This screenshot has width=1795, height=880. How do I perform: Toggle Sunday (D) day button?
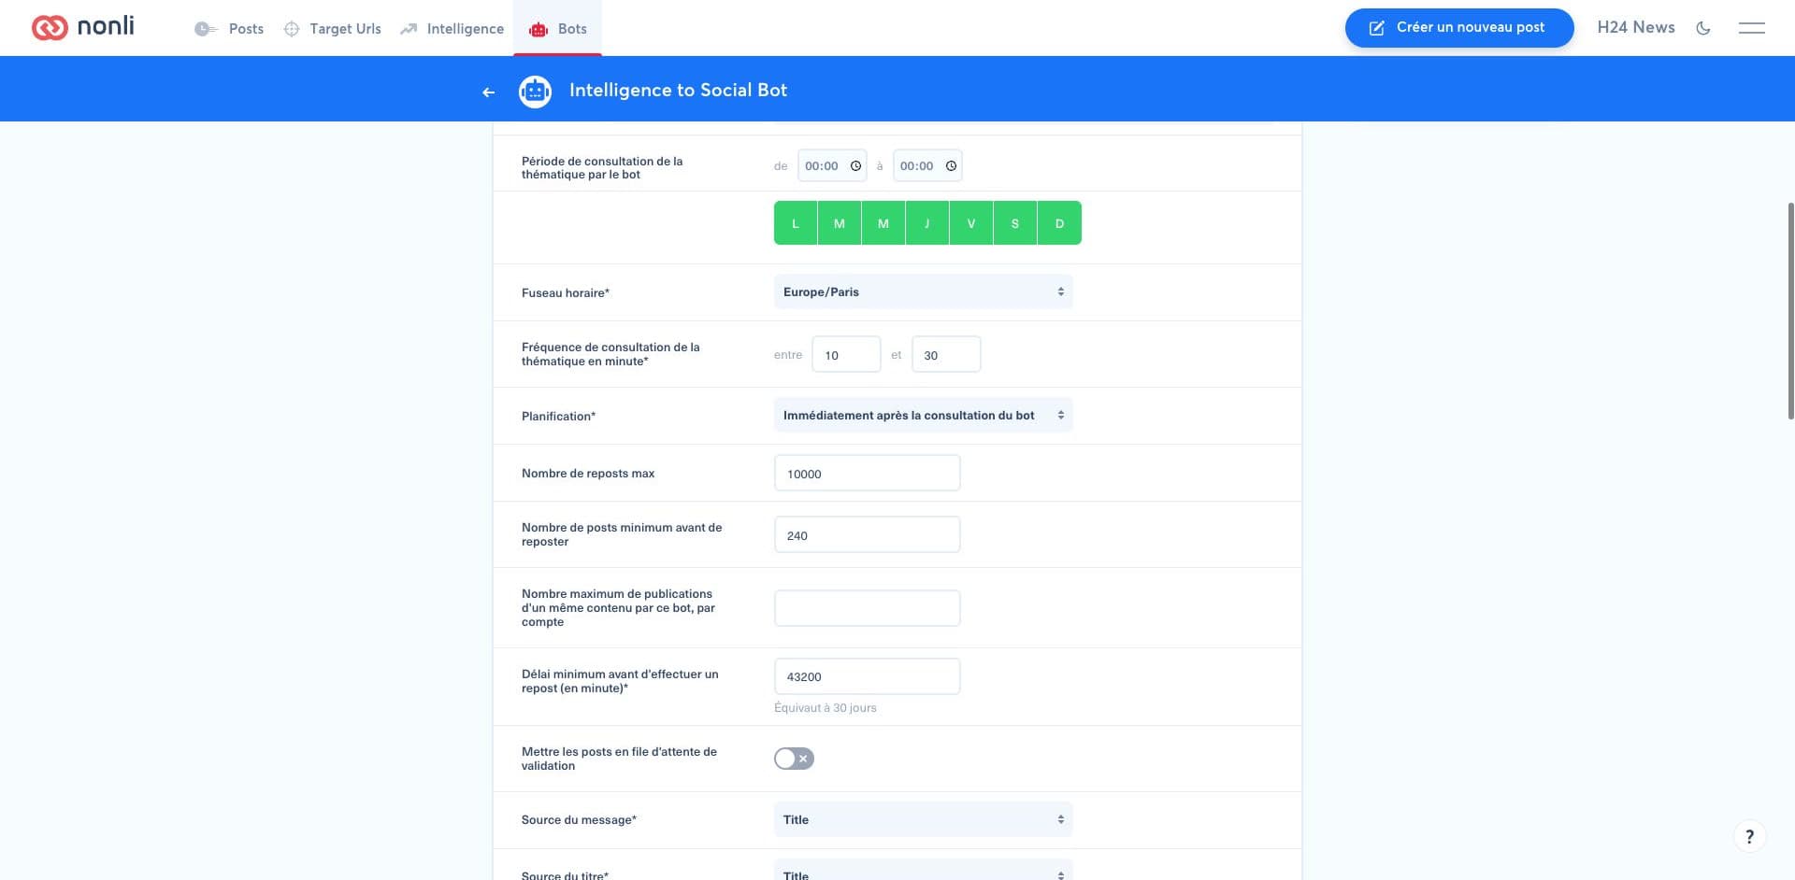pyautogui.click(x=1059, y=223)
